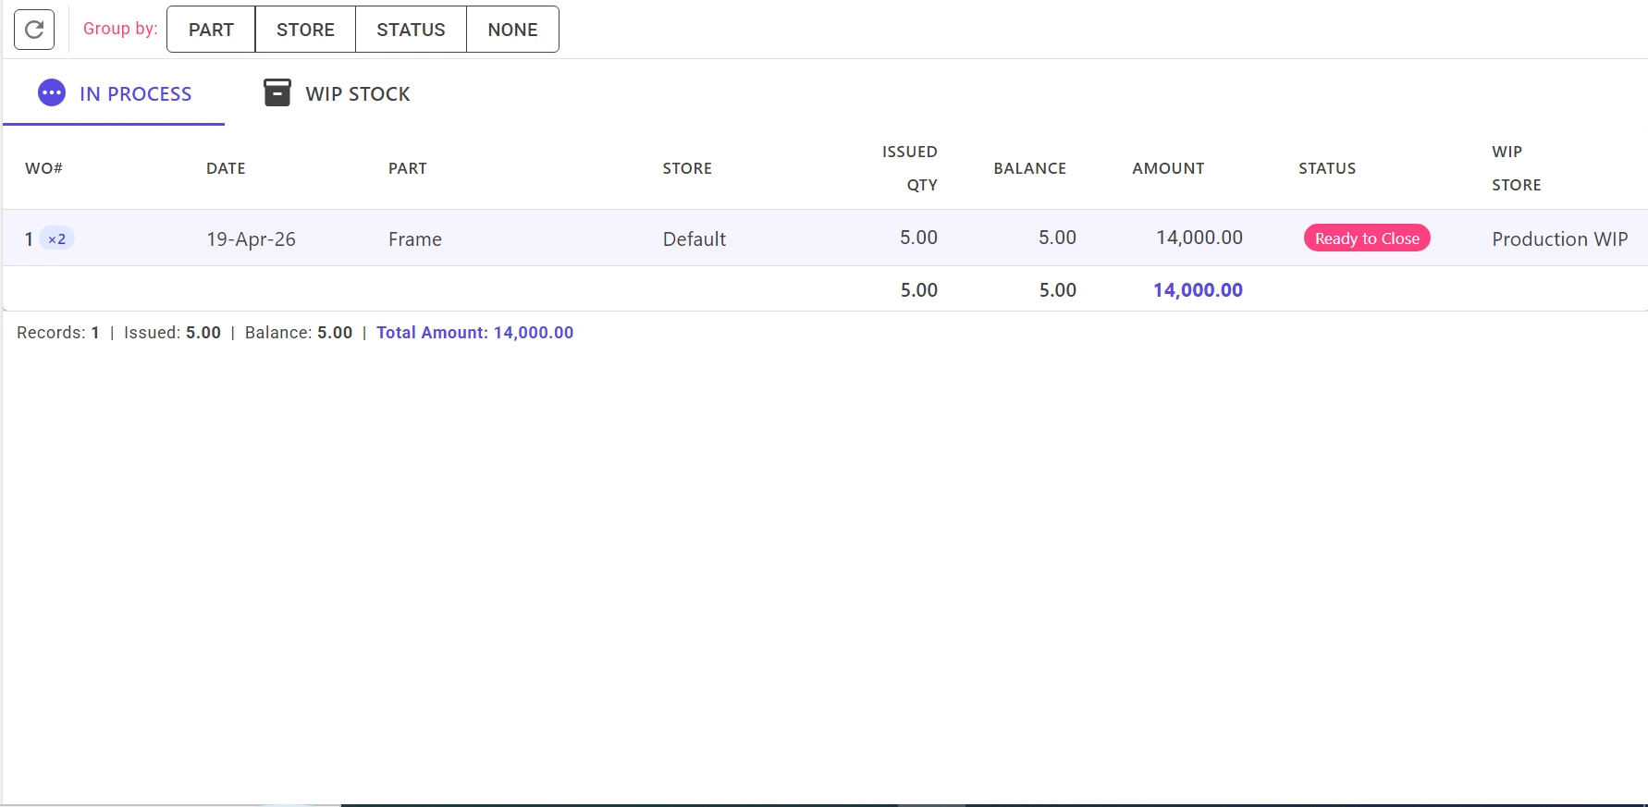Click the BALANCE column header
1648x807 pixels.
(x=1030, y=168)
